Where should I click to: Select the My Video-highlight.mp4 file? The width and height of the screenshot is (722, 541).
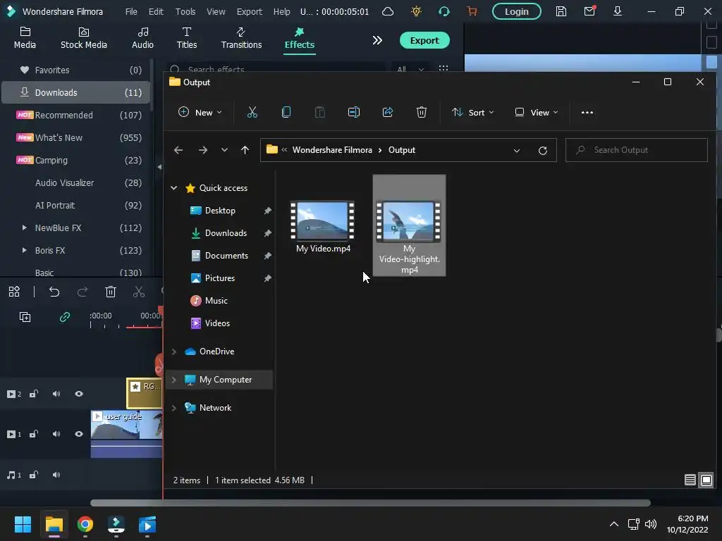(409, 225)
